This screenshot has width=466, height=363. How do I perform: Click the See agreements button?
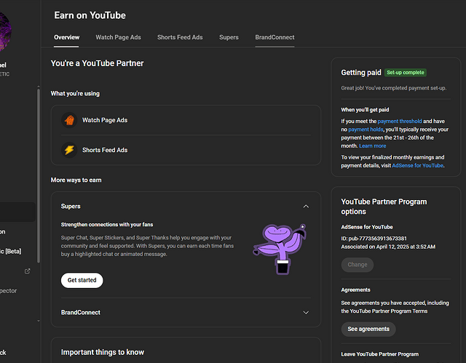click(x=368, y=329)
